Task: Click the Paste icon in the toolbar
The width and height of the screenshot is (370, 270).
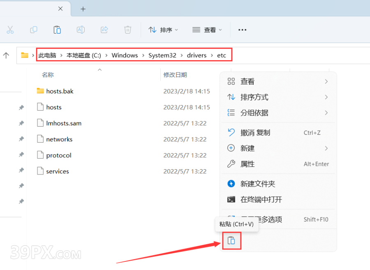Action: coord(57,29)
